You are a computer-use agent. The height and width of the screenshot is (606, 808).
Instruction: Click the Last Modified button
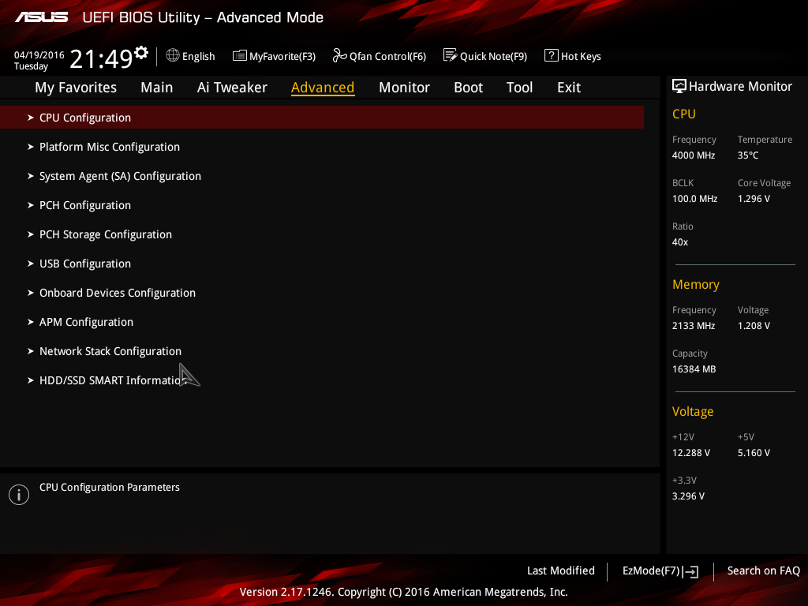click(561, 570)
